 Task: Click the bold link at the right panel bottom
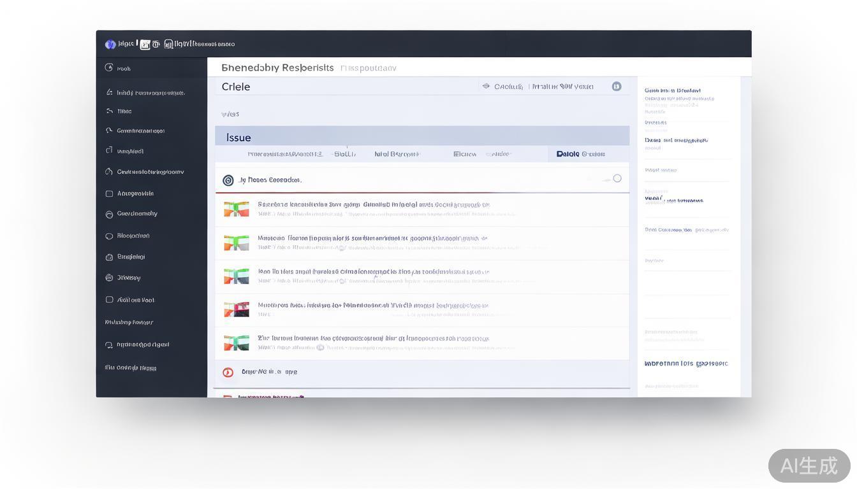point(685,364)
